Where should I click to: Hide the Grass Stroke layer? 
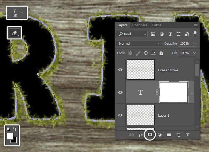coord(121,70)
